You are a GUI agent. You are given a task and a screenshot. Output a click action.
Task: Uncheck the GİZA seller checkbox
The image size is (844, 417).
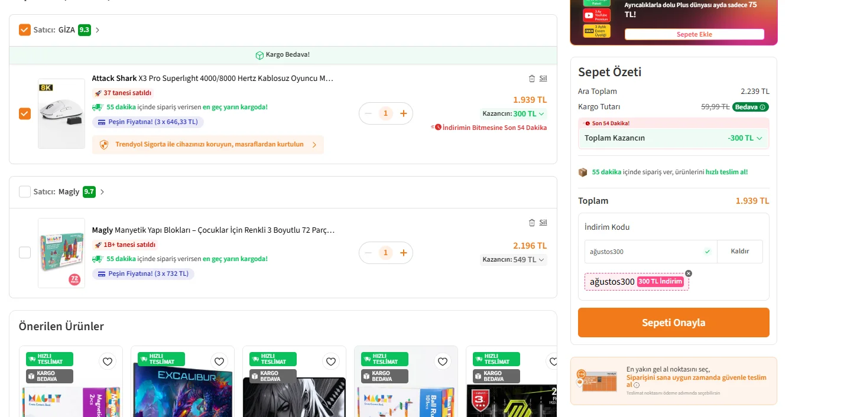pyautogui.click(x=25, y=30)
